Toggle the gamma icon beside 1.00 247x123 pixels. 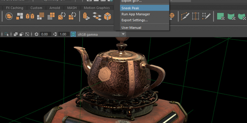point(55,34)
